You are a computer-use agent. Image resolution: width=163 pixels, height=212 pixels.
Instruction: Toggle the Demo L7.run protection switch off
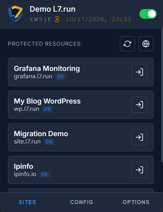pos(148,14)
